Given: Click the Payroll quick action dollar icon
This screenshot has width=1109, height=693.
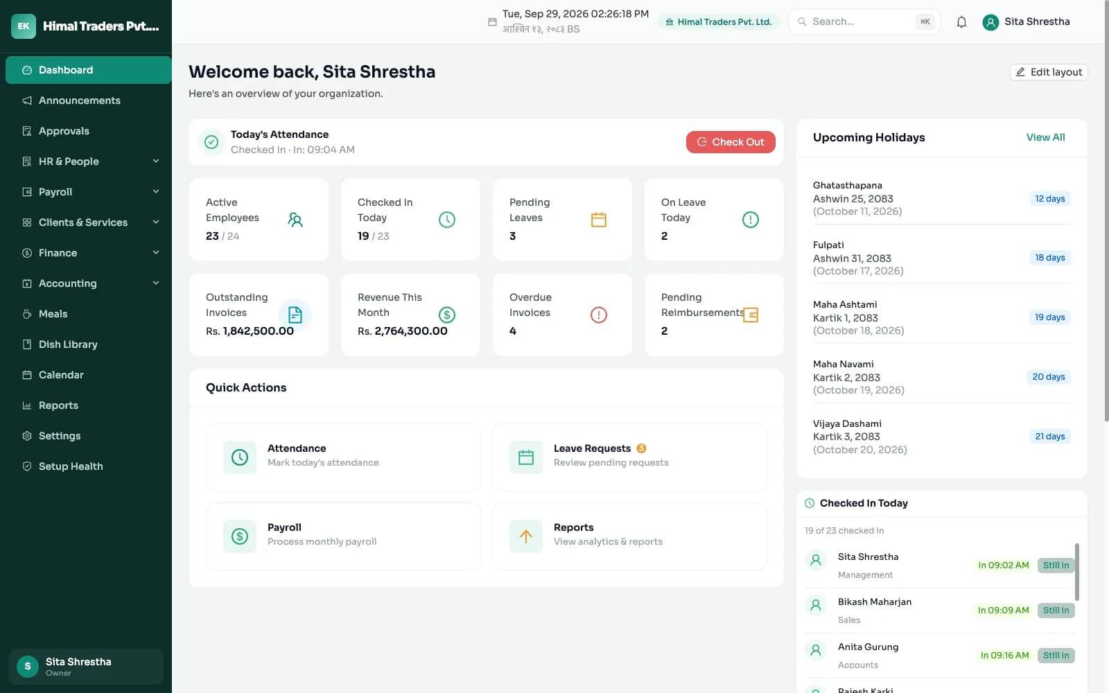Looking at the screenshot, I should point(240,536).
